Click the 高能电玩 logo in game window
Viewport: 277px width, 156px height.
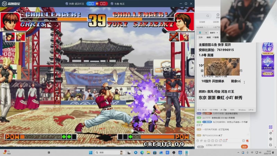pos(11,4)
